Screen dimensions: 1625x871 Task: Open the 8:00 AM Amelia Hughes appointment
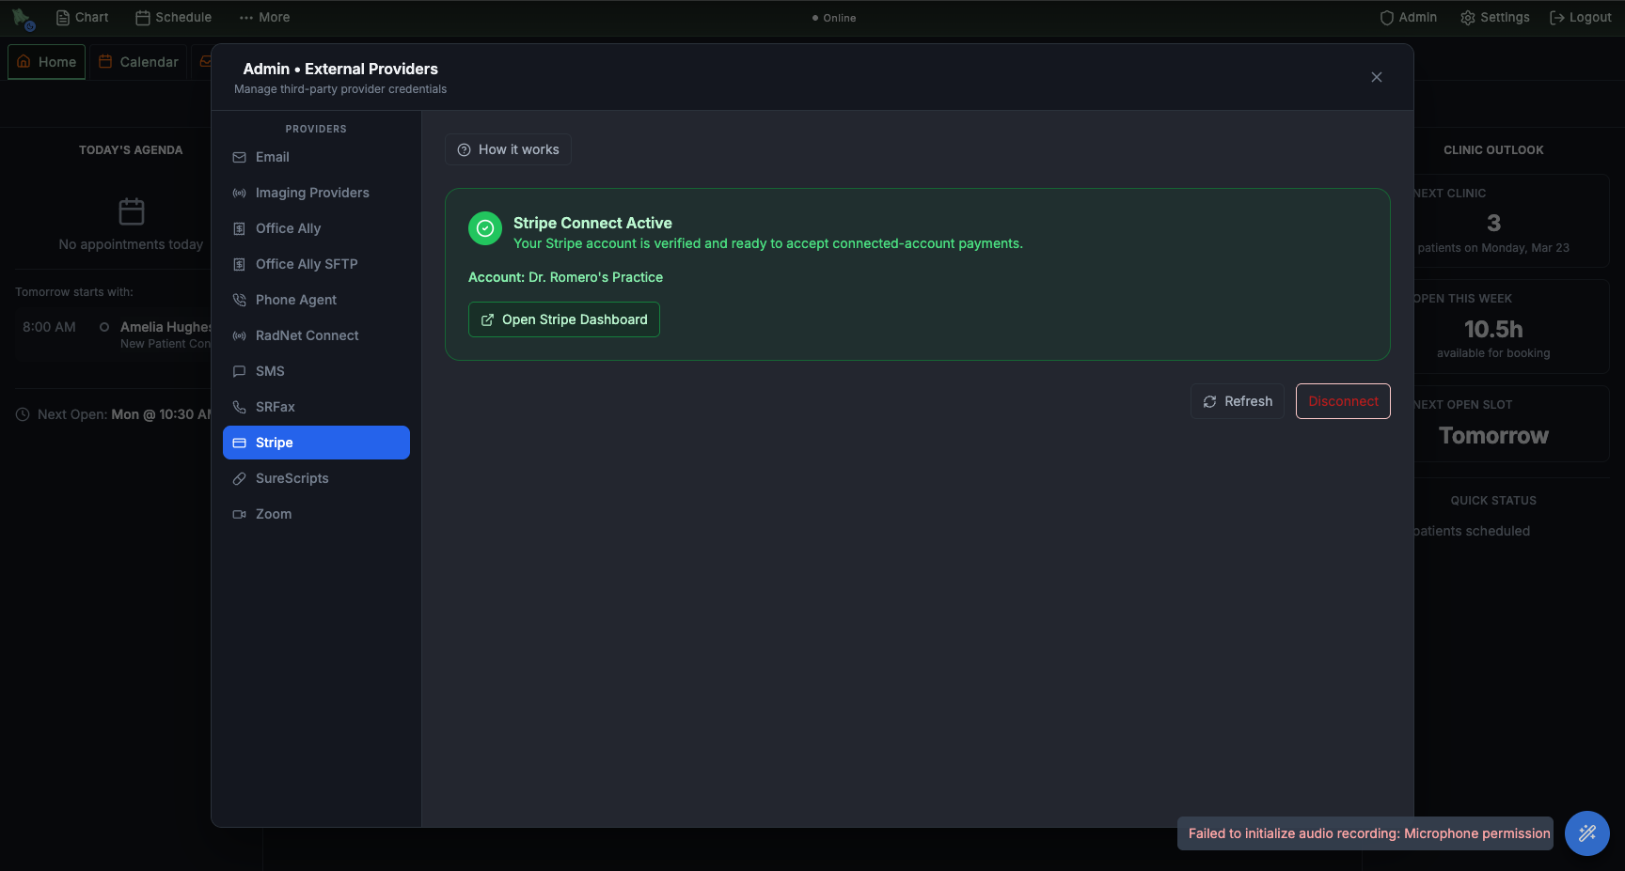113,334
